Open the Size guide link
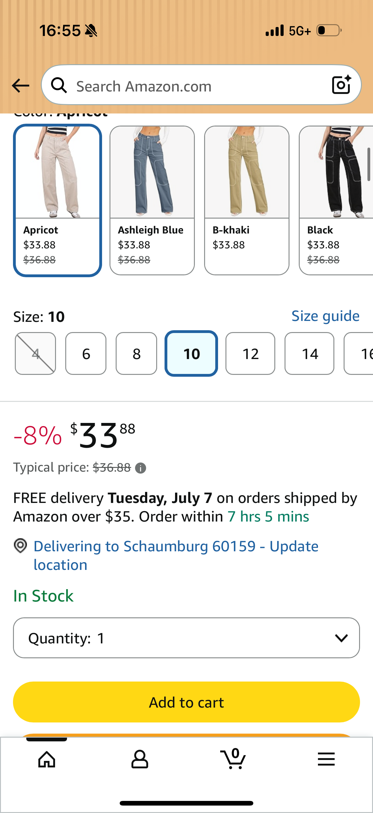Screen dimensions: 373x813 coord(325,316)
